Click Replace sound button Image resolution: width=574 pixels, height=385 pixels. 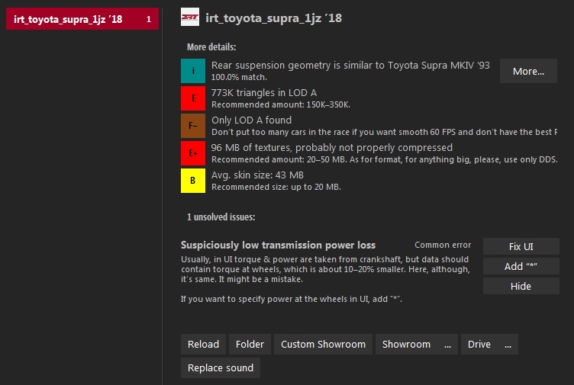(221, 368)
